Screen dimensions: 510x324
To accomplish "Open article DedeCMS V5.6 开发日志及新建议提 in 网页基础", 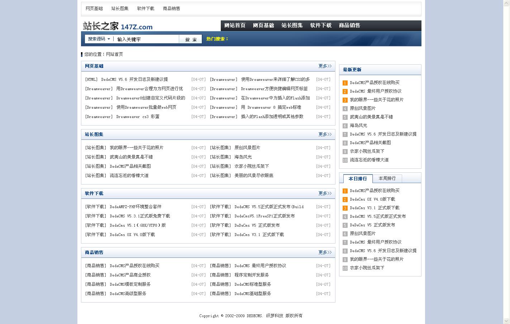I will [134, 79].
